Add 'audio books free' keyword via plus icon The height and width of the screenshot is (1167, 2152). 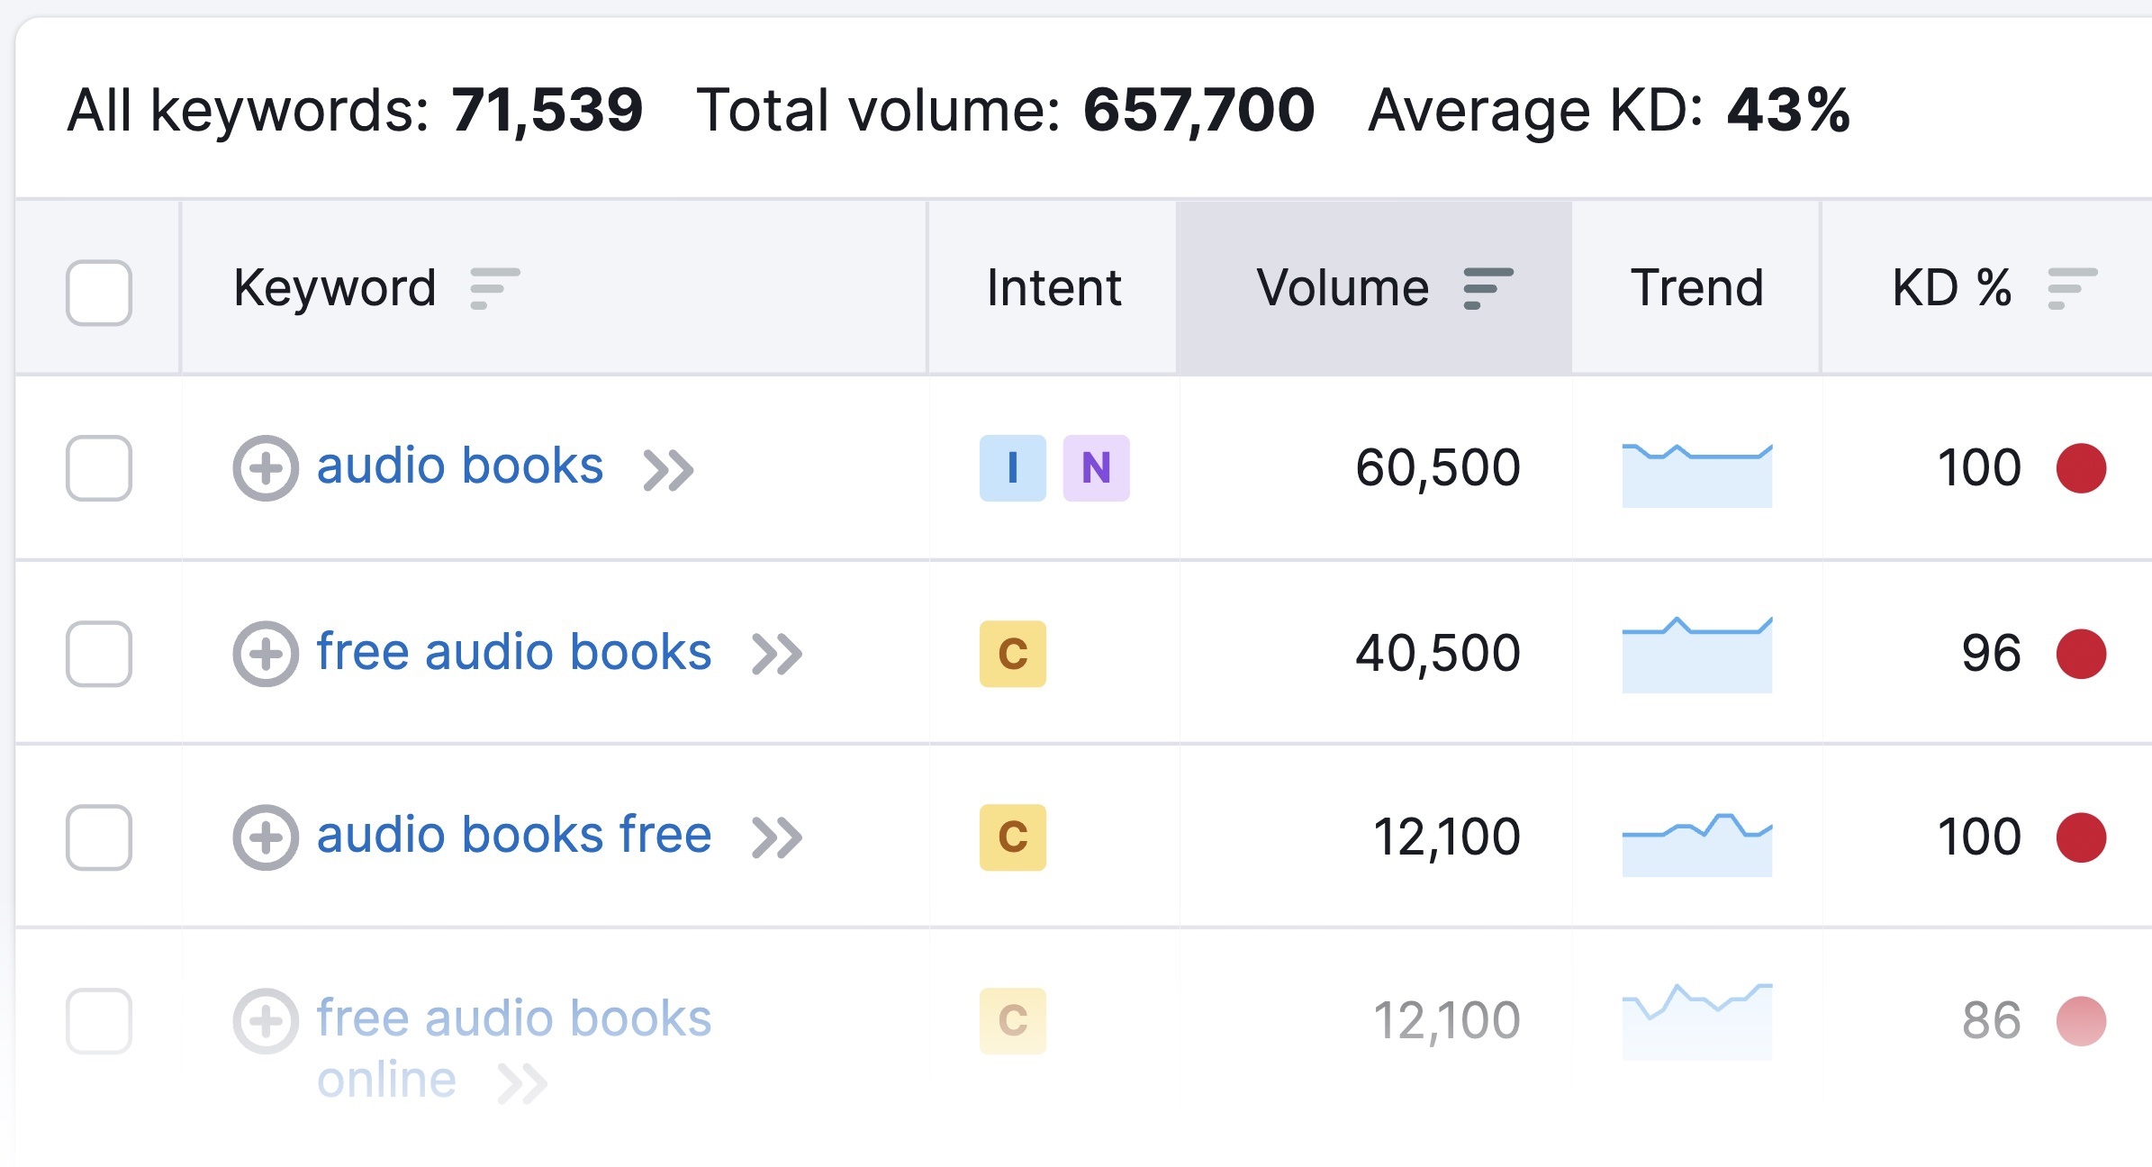pos(266,837)
